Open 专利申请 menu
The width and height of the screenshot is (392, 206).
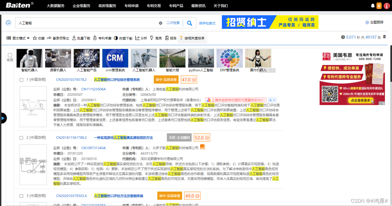coord(131,6)
